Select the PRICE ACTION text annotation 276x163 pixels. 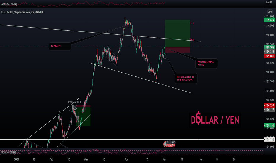pyautogui.click(x=75, y=102)
